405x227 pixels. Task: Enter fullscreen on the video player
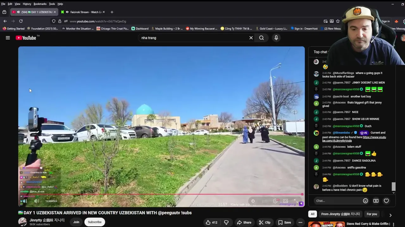[x=296, y=201]
